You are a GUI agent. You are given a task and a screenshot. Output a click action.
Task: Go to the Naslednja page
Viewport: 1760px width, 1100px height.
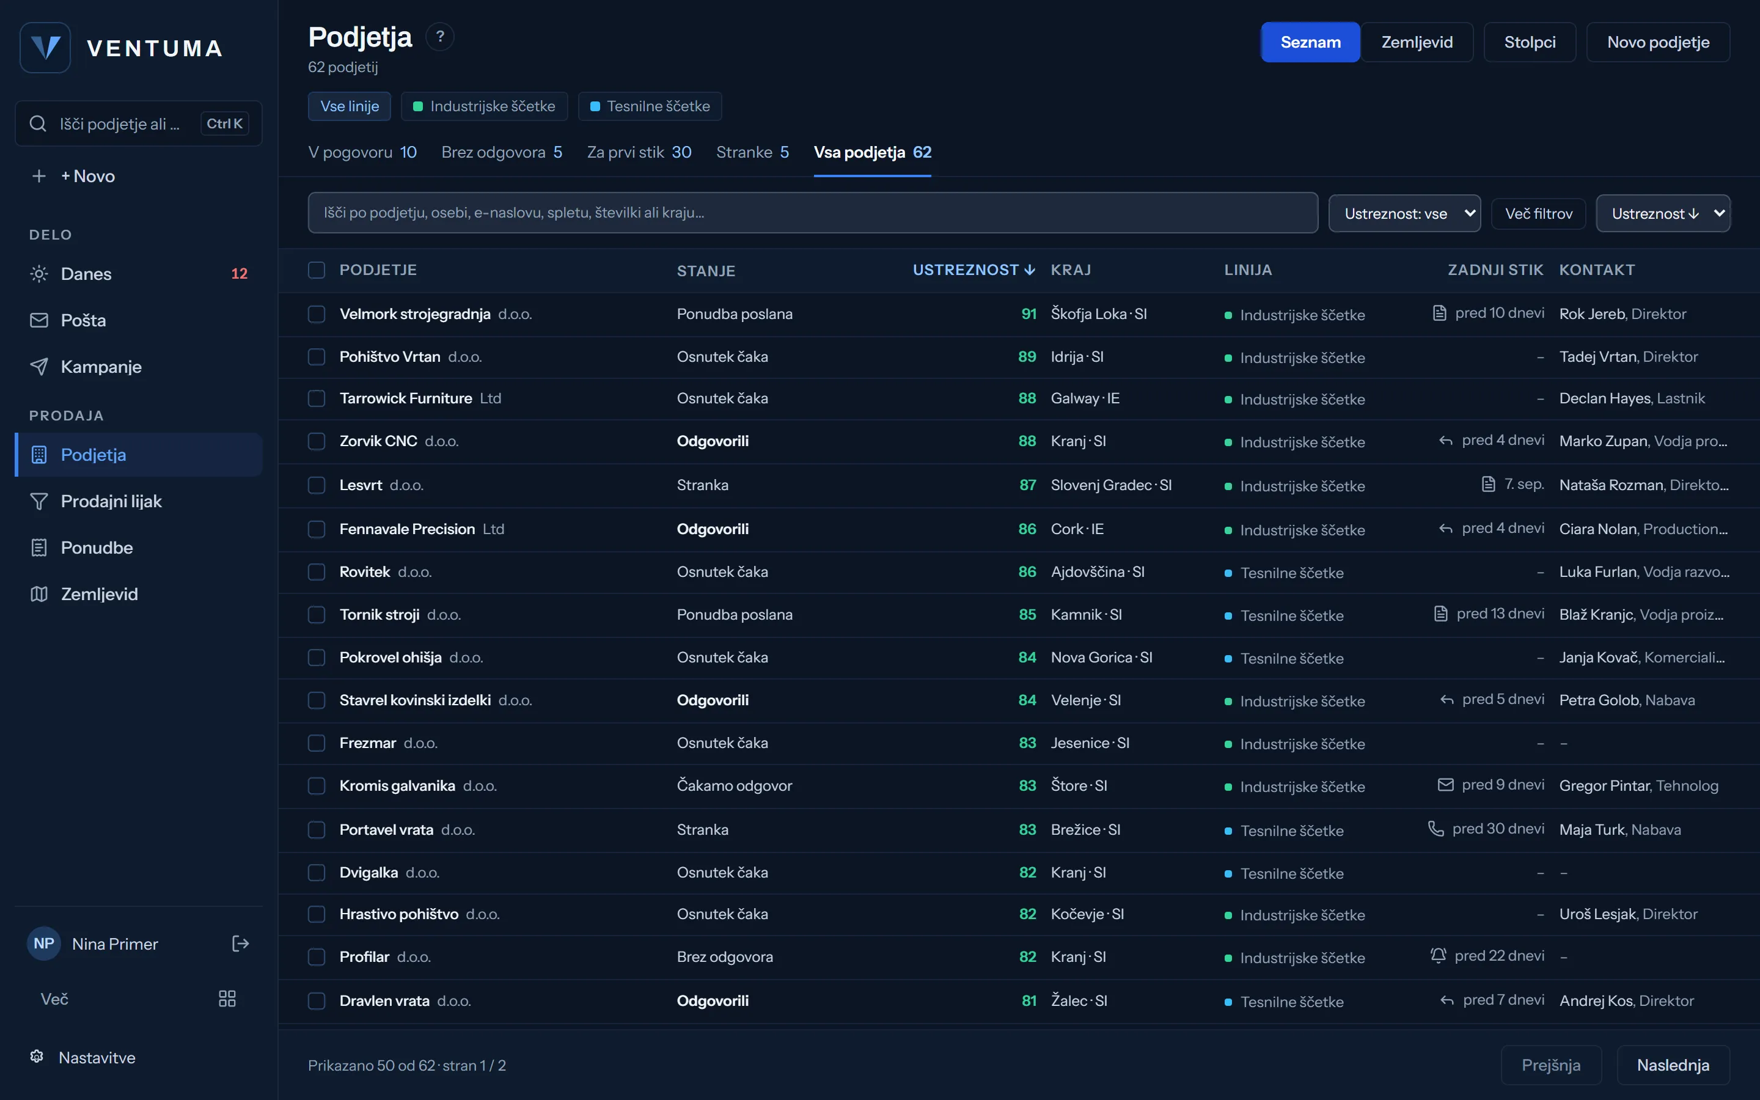coord(1673,1065)
